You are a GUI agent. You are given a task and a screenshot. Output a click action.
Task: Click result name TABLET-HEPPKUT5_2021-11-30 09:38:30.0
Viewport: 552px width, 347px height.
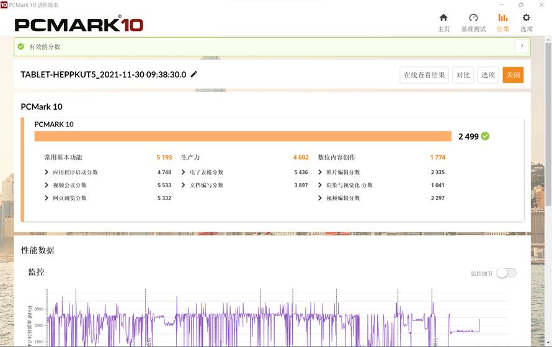tap(104, 74)
